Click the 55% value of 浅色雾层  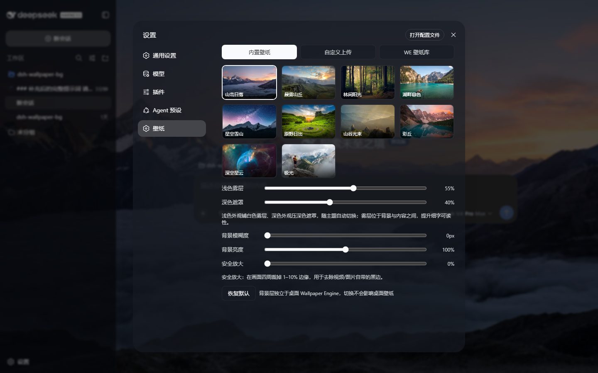pyautogui.click(x=449, y=188)
